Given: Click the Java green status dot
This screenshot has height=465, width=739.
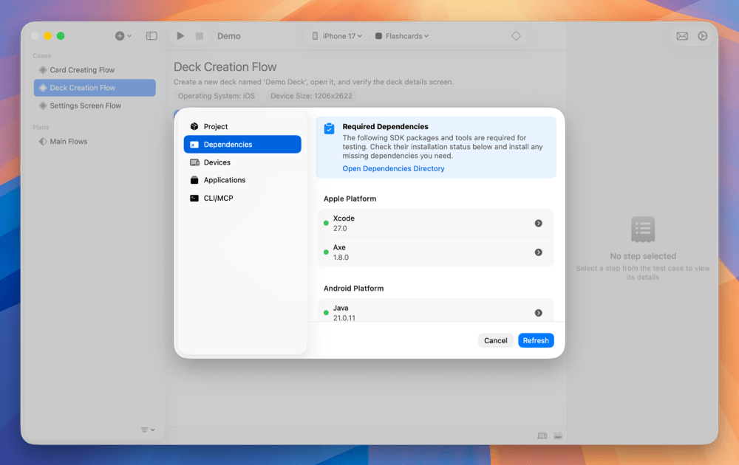Looking at the screenshot, I should [326, 313].
